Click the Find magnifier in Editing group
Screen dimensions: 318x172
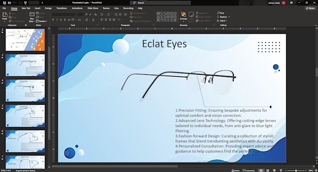[218, 13]
